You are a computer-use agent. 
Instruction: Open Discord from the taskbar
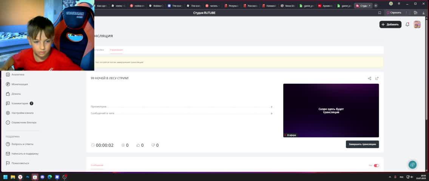[42, 177]
